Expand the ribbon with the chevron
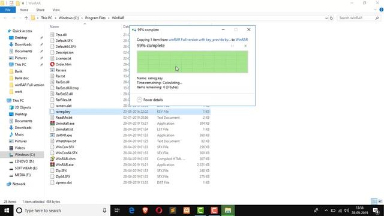 point(375,10)
